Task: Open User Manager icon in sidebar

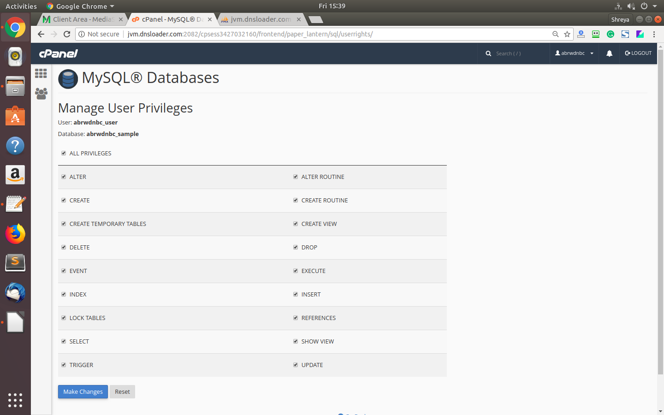Action: pos(41,94)
